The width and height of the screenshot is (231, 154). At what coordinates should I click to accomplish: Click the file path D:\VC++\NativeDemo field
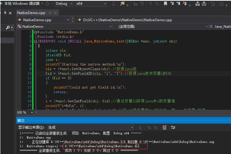pyautogui.click(x=128, y=20)
